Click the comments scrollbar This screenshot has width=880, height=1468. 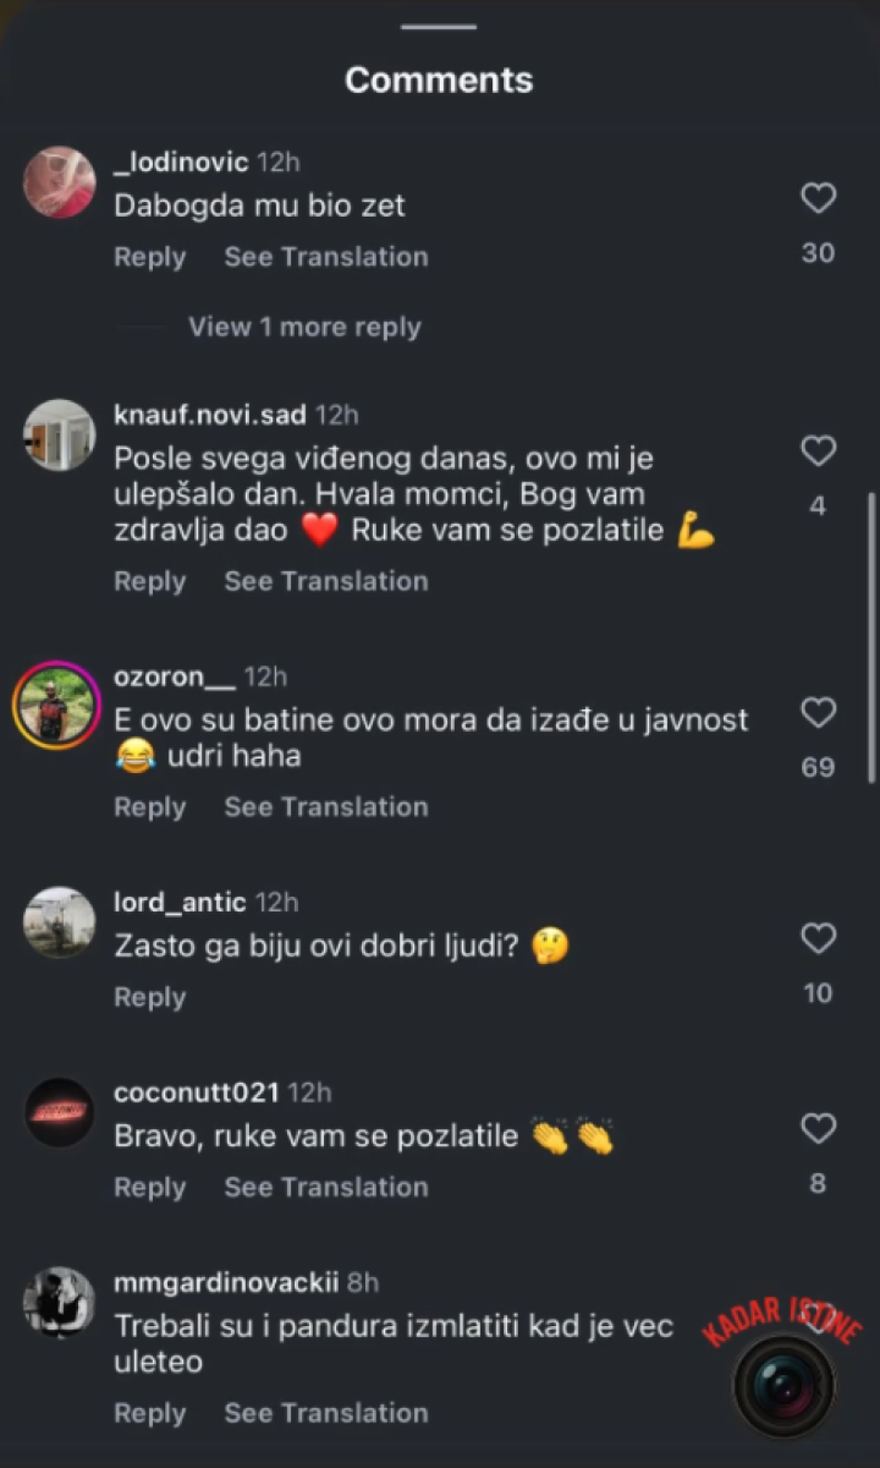(872, 636)
